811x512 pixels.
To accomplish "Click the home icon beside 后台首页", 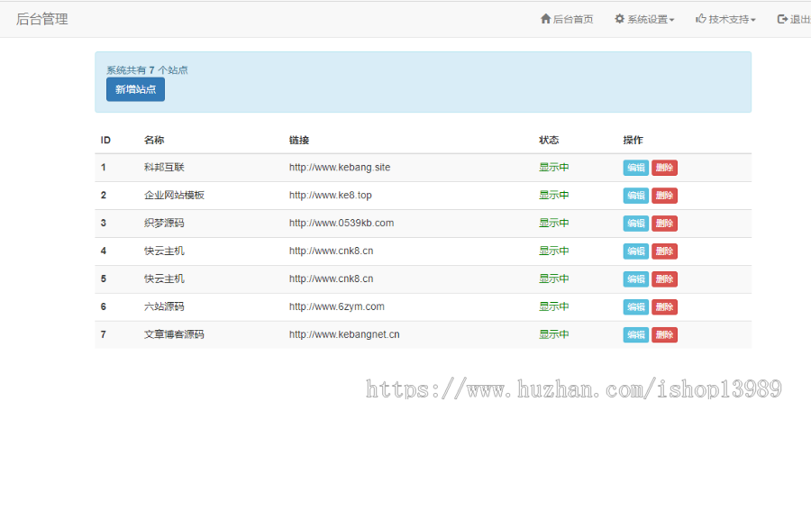I will click(x=545, y=19).
